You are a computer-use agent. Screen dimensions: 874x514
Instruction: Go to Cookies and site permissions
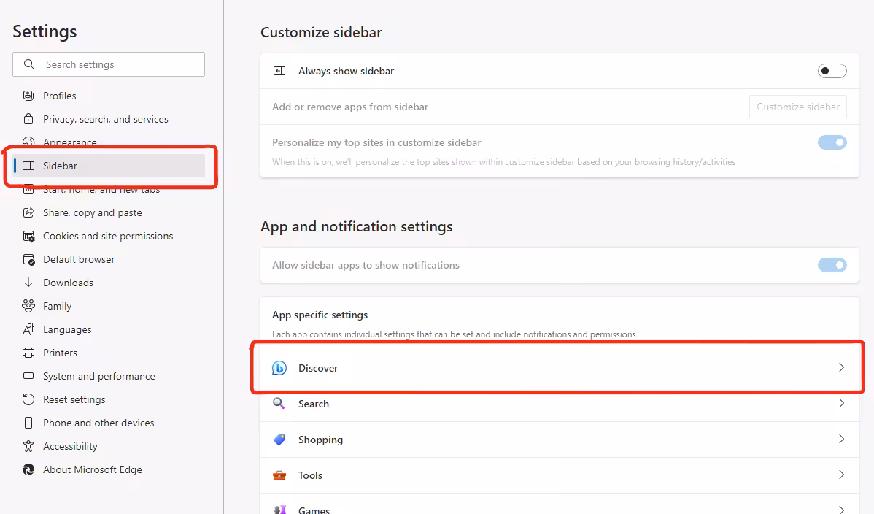click(109, 236)
